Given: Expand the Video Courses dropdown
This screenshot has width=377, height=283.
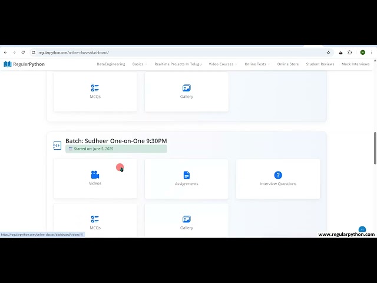Looking at the screenshot, I should 223,64.
